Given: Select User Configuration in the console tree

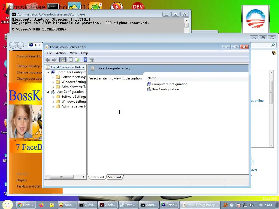Looking at the screenshot, I should point(70,92).
